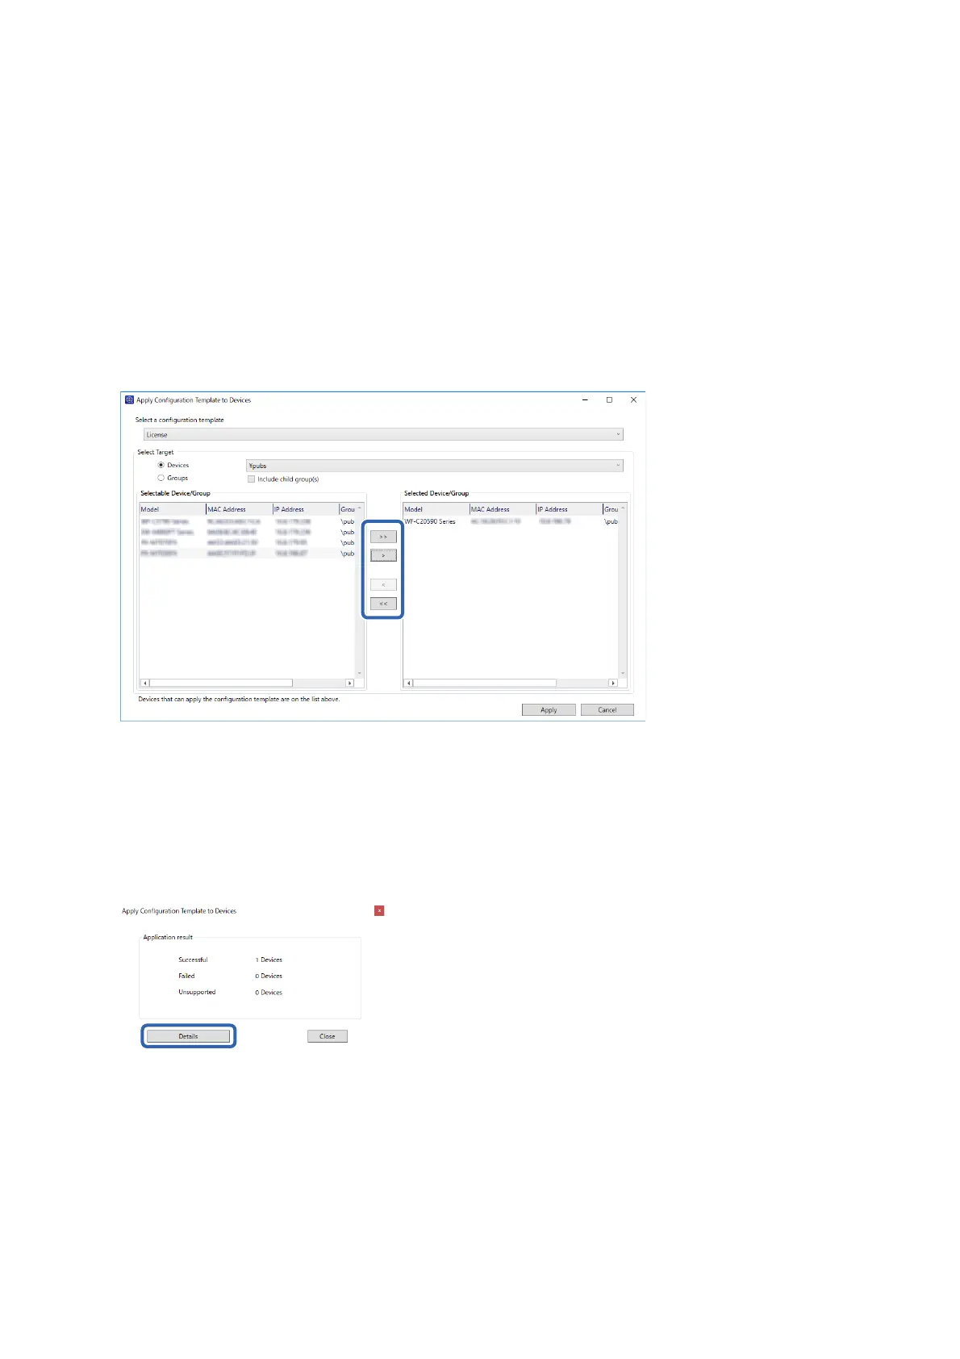Click the Selected list Model column header
Image resolution: width=960 pixels, height=1359 pixels.
[x=436, y=509]
